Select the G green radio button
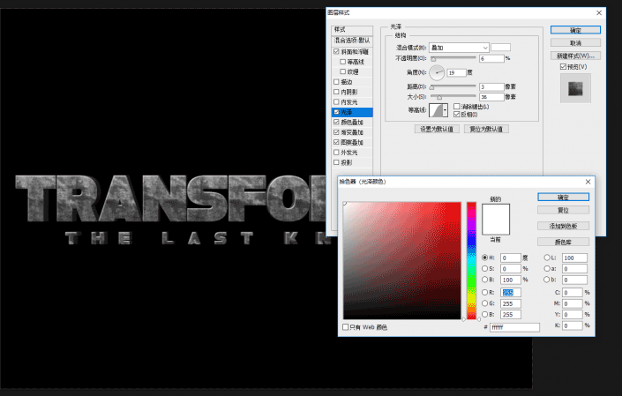 (x=484, y=303)
